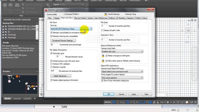Click the zoom slider handle near 100%
The height and width of the screenshot is (112, 199).
pos(187,110)
